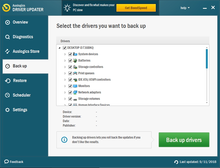
Task: Click the Print queues printer icon
Action: click(x=75, y=73)
